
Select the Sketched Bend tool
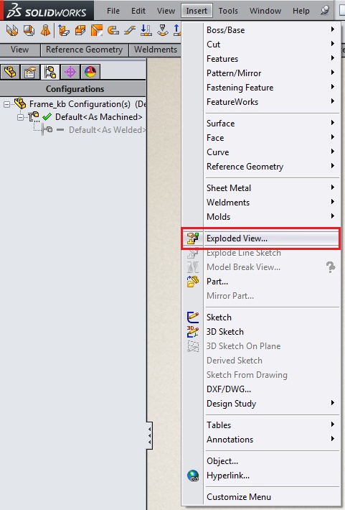[146, 31]
